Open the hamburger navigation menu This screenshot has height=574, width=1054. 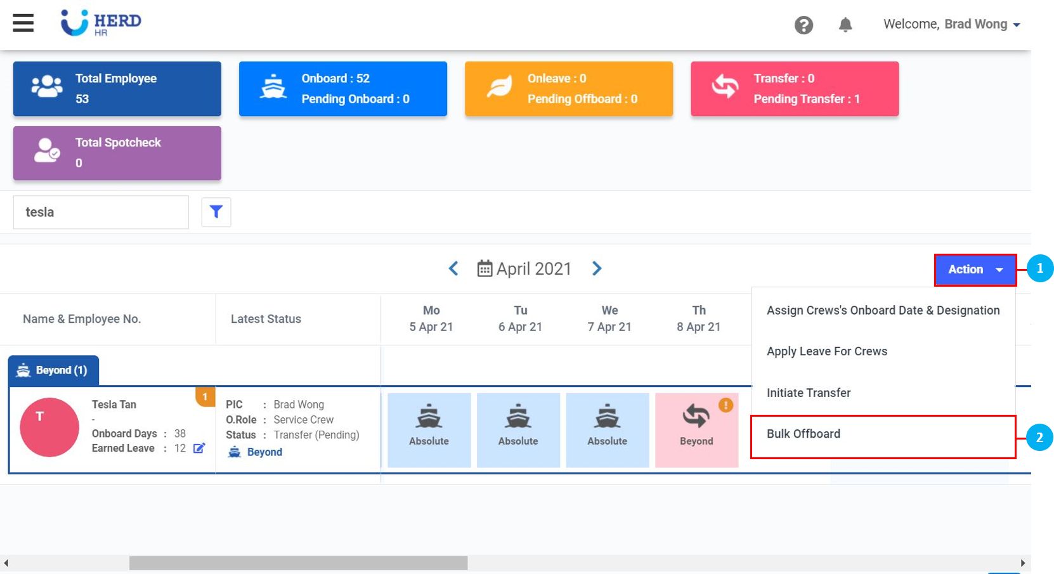[x=23, y=23]
